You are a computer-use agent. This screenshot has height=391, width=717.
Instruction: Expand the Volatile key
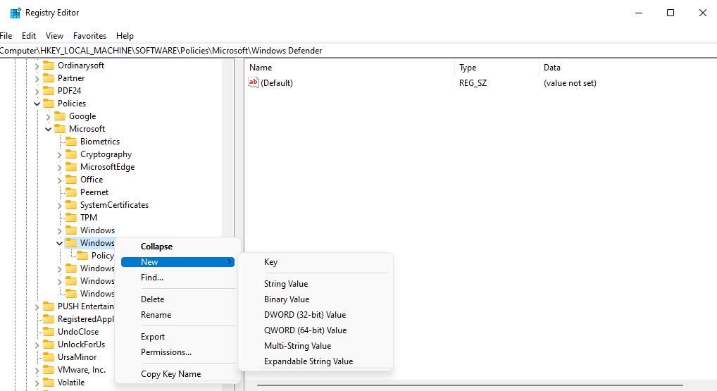37,383
